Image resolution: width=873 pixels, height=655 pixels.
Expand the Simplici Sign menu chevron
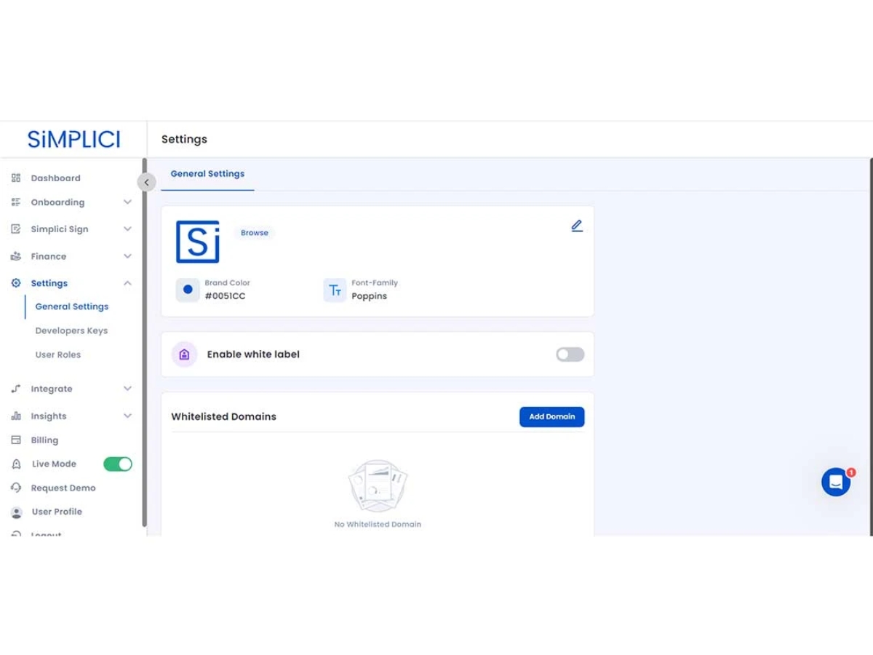click(127, 229)
